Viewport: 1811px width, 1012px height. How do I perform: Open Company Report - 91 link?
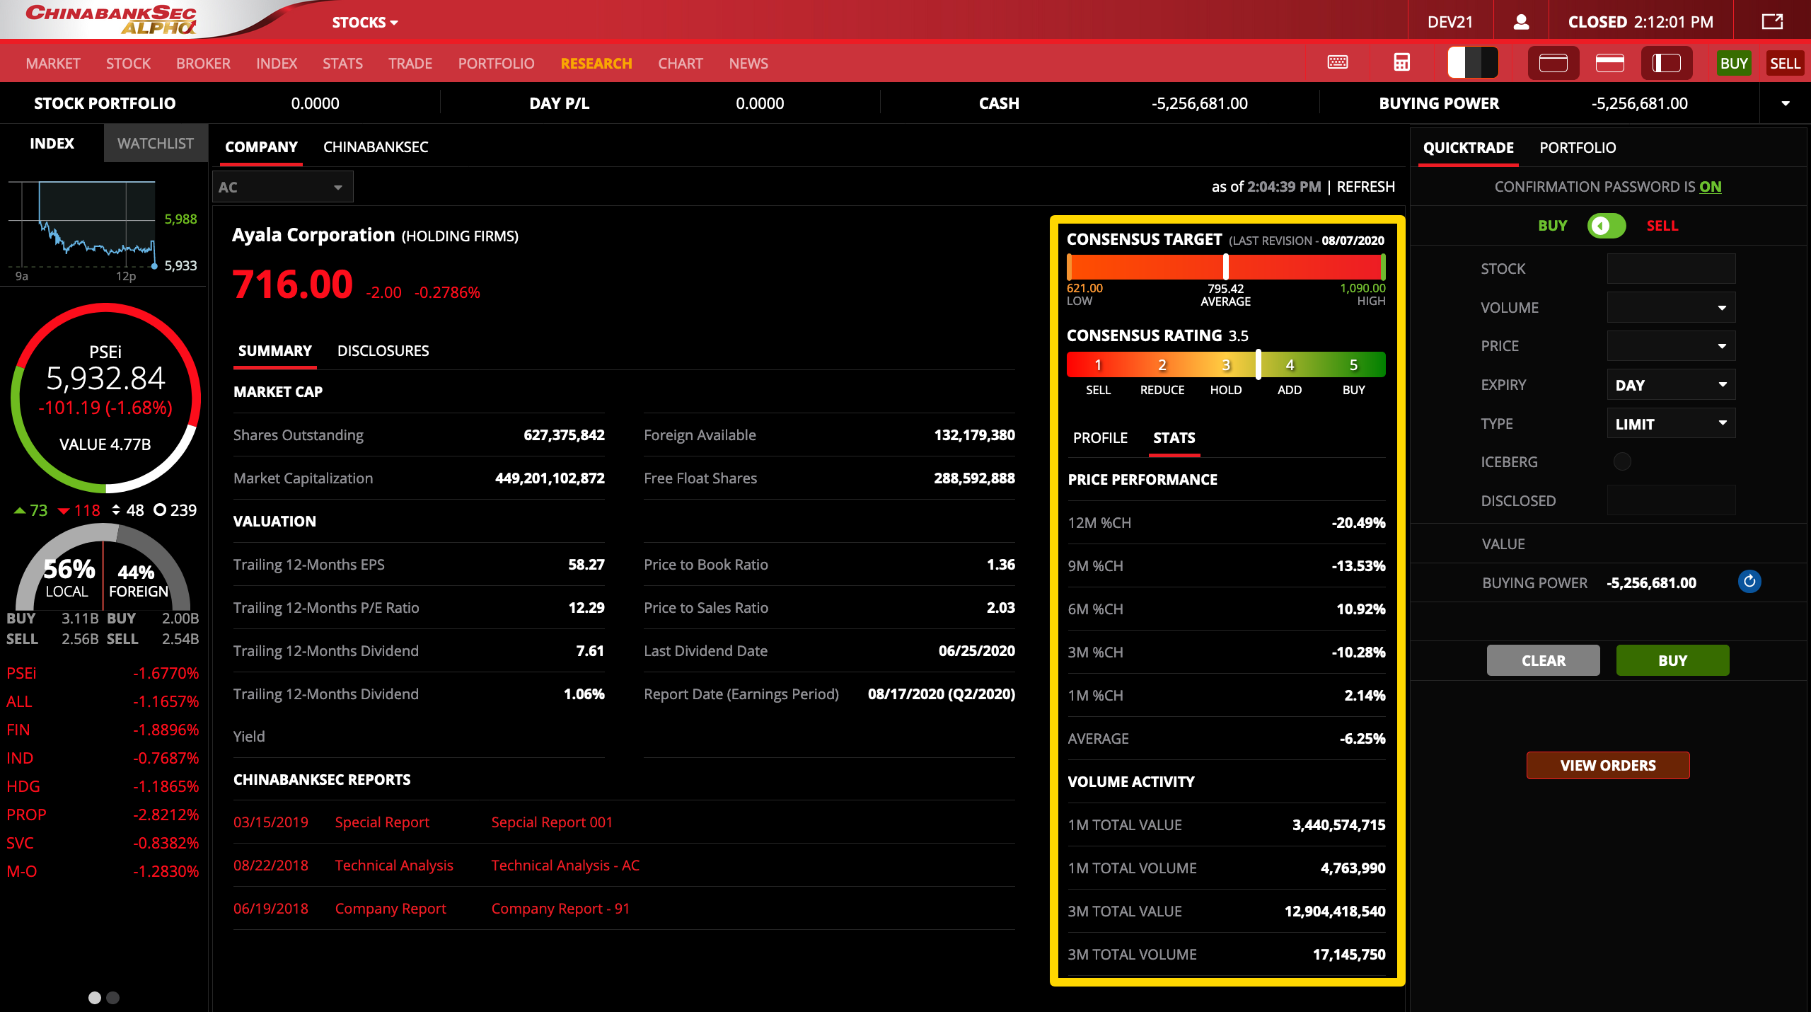tap(560, 909)
